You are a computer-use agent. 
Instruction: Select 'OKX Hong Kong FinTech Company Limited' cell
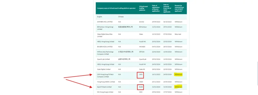(105, 76)
